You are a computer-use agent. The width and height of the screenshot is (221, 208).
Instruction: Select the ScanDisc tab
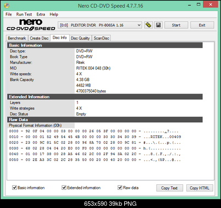coord(101,38)
